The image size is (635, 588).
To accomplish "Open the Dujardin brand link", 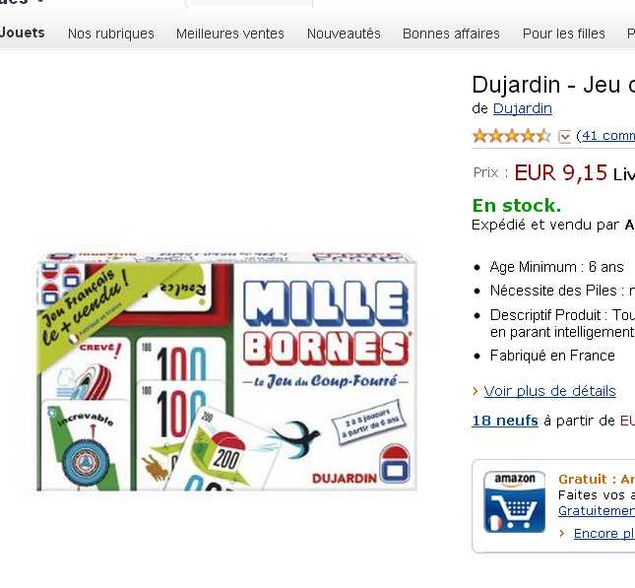I will 523,108.
